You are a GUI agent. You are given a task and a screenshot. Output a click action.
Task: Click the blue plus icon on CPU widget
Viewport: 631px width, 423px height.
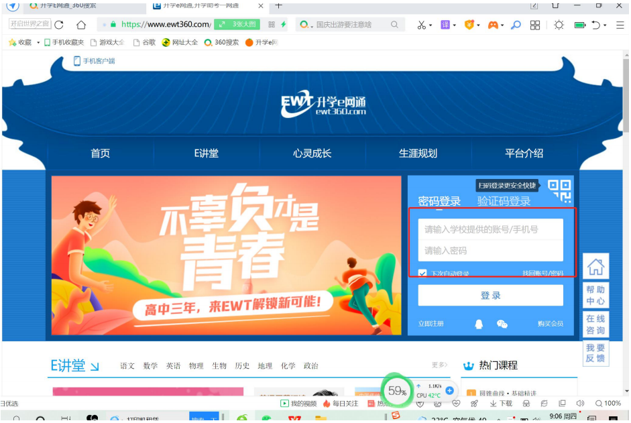[x=449, y=390]
